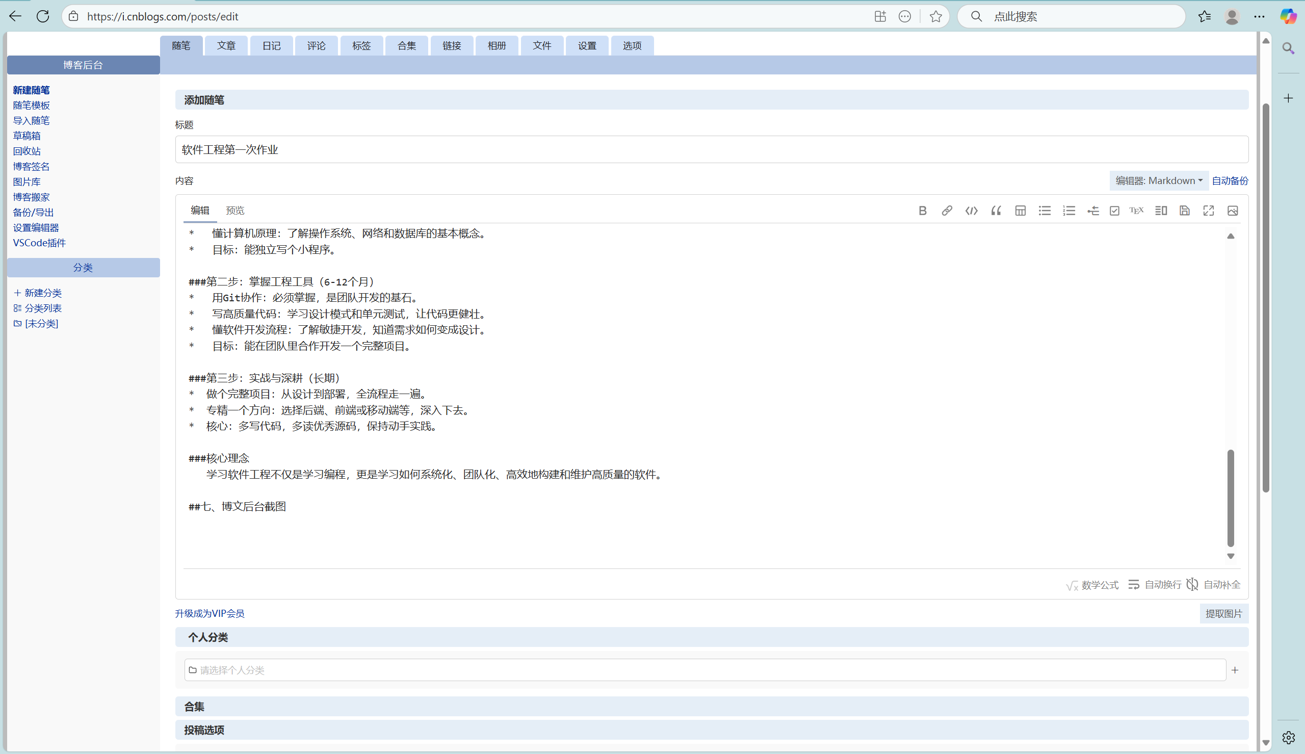Toggle 数学公式 math formula support
Image resolution: width=1305 pixels, height=754 pixels.
1092,585
